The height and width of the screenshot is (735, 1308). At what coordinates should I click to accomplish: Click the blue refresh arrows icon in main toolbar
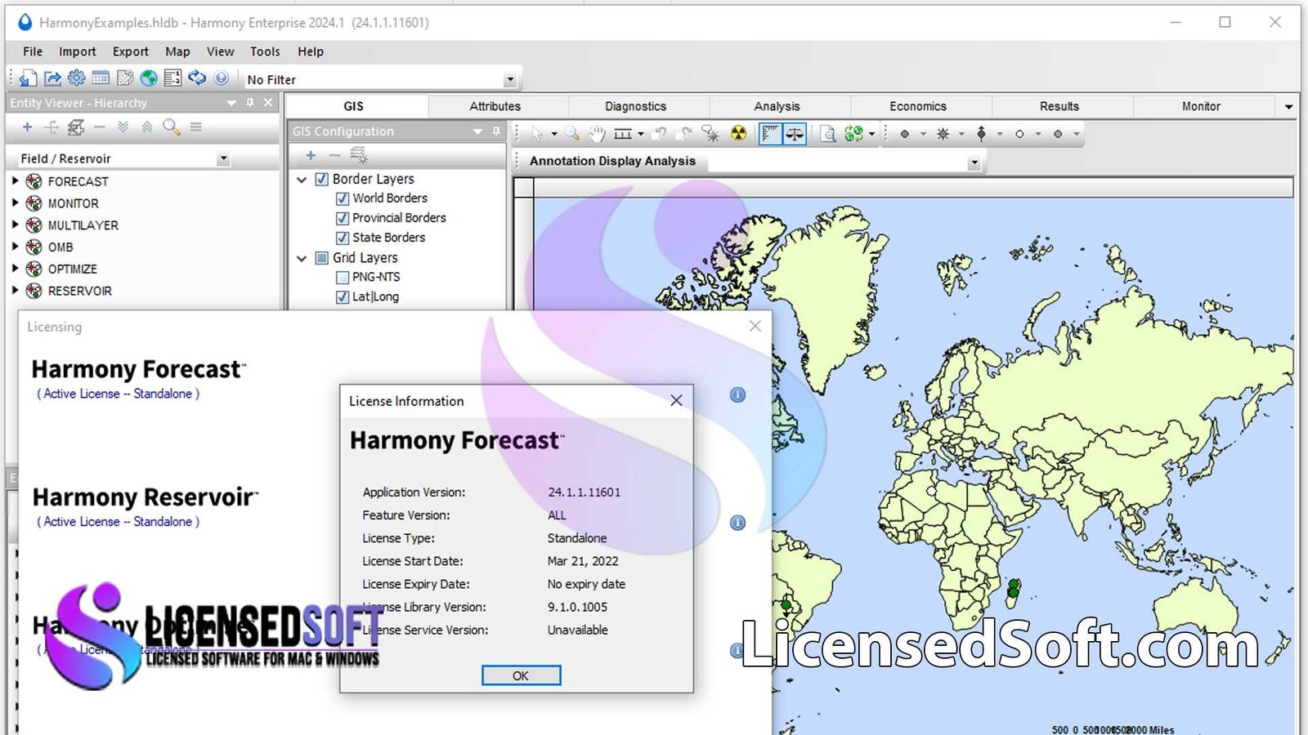point(197,78)
